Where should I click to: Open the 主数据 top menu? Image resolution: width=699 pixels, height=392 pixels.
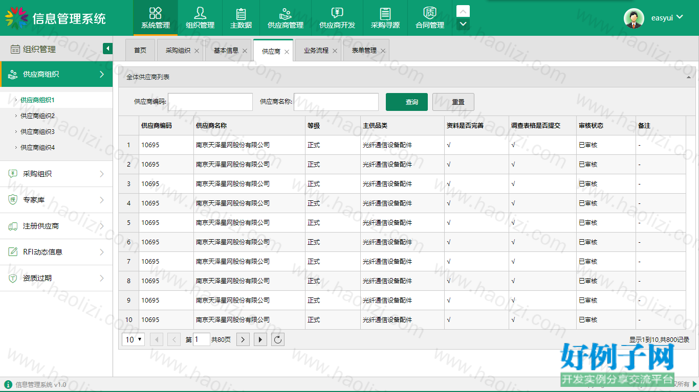pos(241,18)
